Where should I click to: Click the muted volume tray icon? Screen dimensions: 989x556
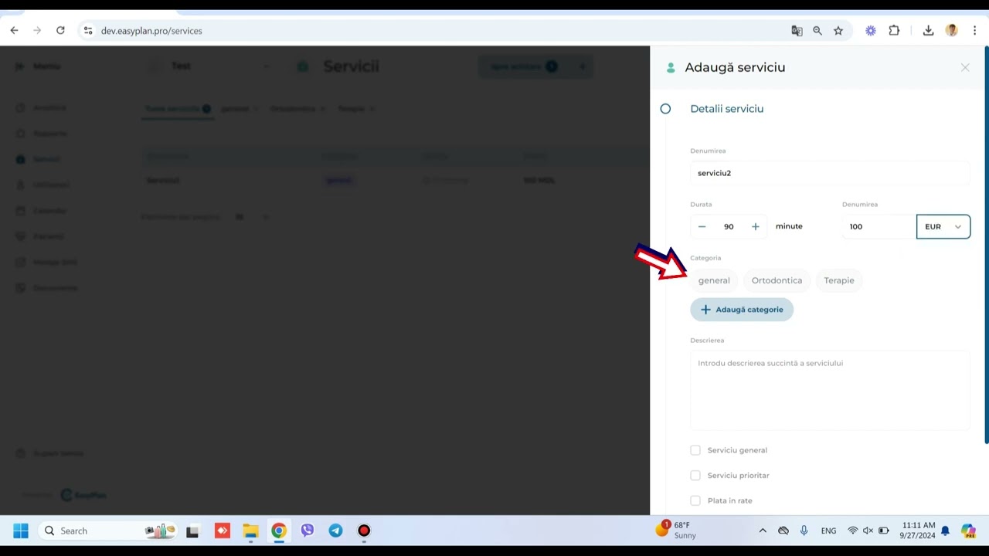[868, 531]
